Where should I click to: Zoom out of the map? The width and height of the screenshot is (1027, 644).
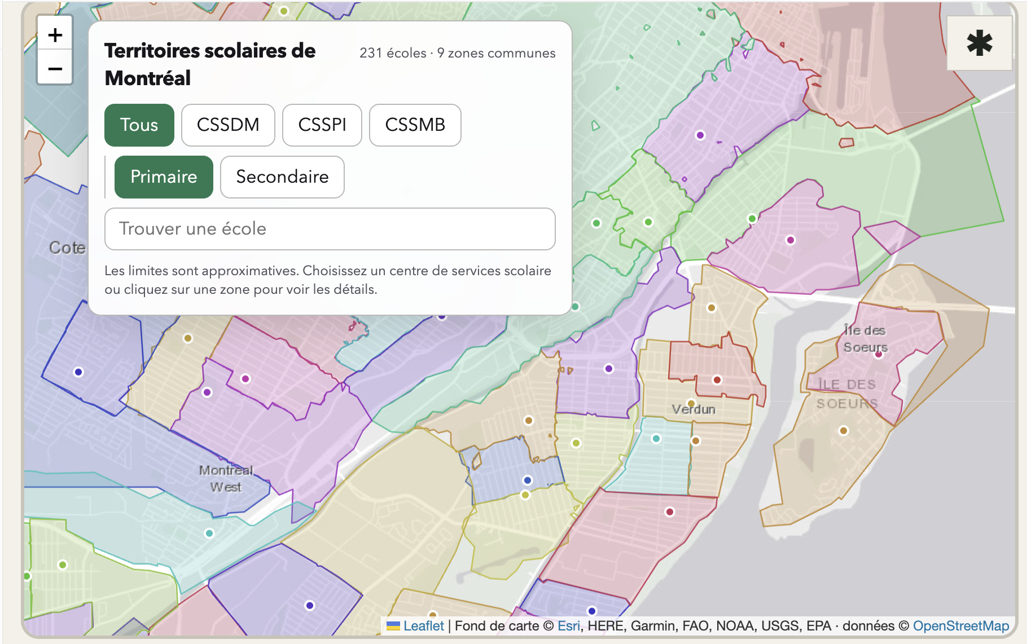tap(55, 68)
